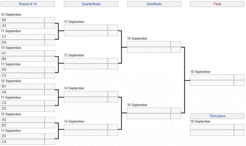The image size is (246, 146).
Task: Click the A2 team cell
Action: pos(23,120)
